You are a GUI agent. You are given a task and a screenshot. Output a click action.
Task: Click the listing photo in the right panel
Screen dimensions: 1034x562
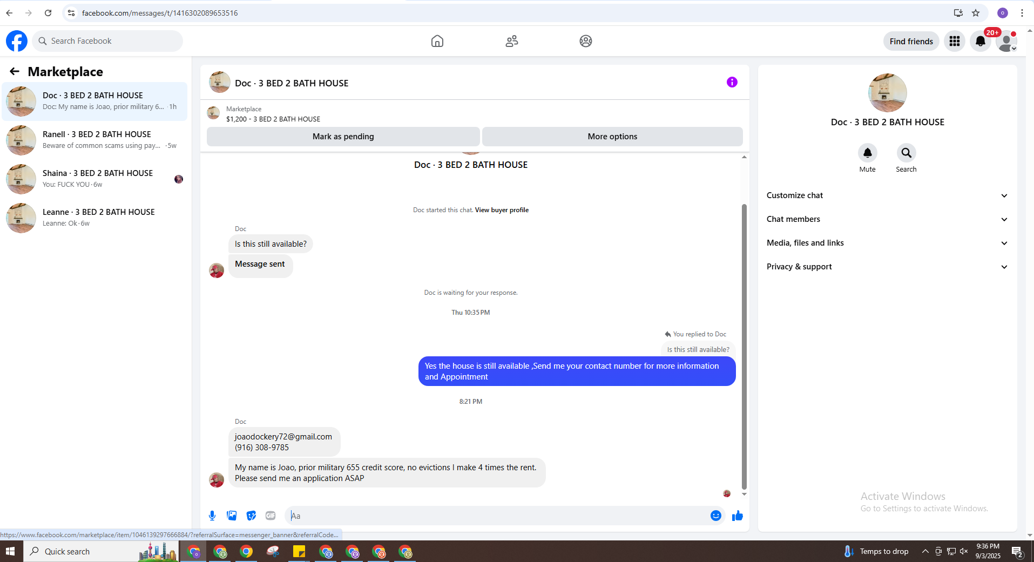(888, 93)
